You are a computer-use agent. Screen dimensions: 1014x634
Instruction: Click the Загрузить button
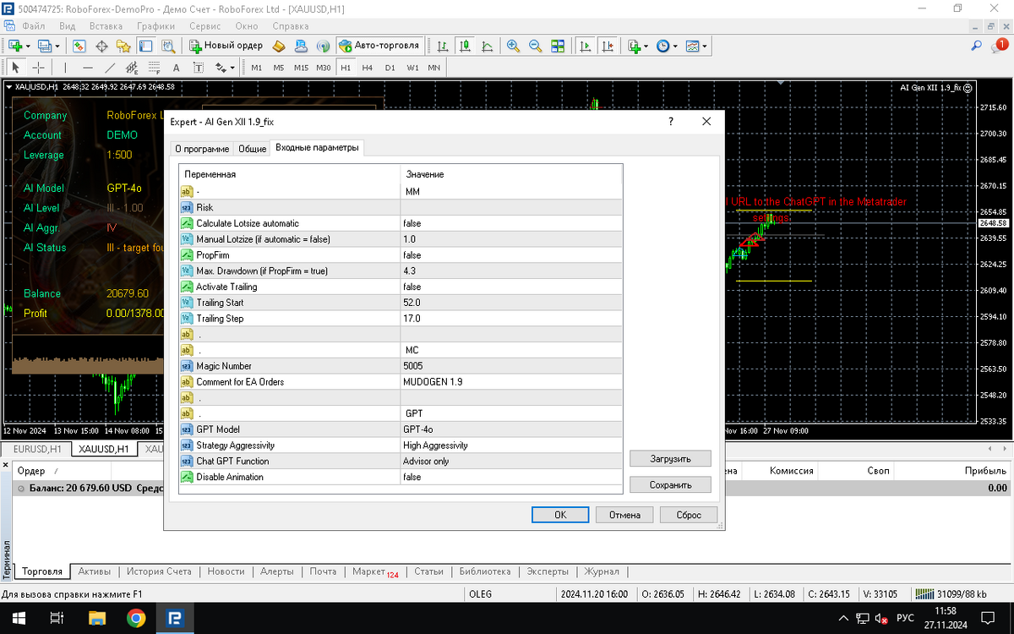point(670,459)
